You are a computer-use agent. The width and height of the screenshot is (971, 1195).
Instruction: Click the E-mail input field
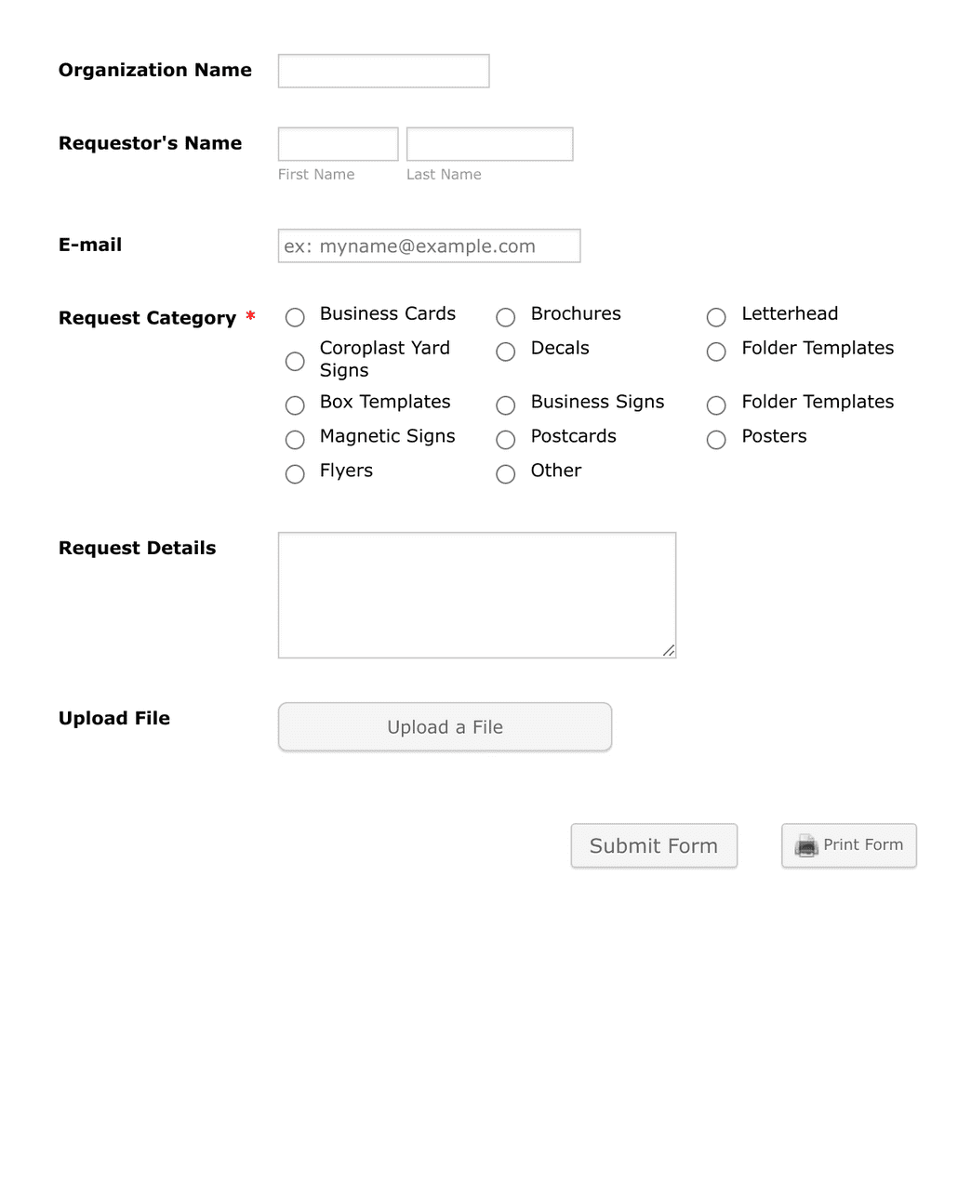429,246
